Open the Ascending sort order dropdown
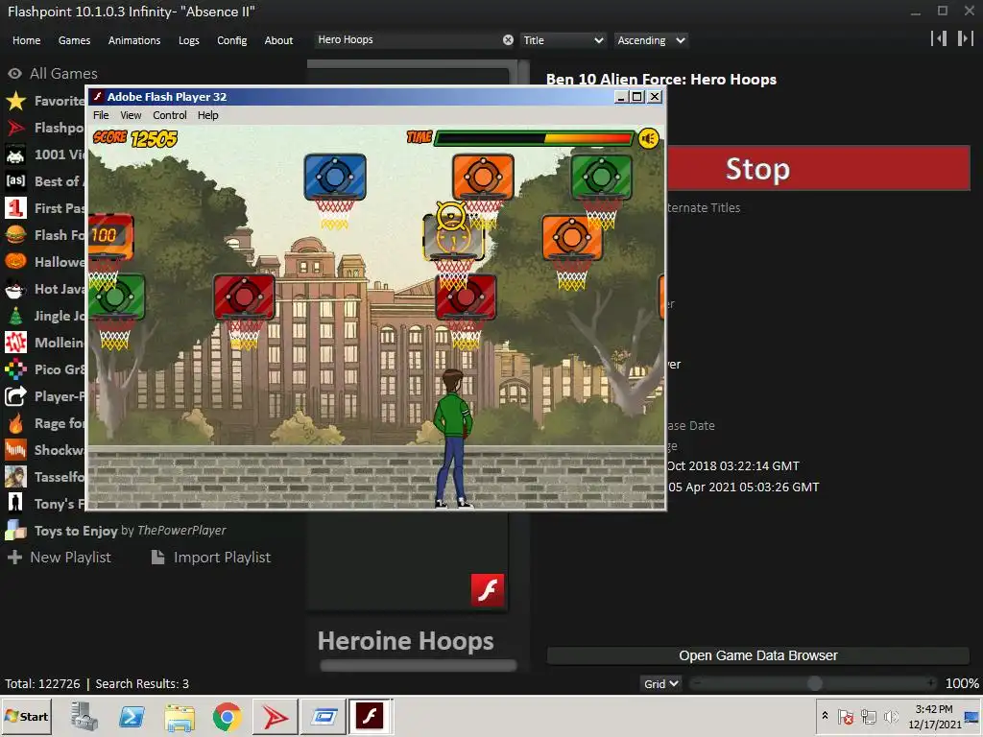The height and width of the screenshot is (737, 983). pyautogui.click(x=651, y=40)
